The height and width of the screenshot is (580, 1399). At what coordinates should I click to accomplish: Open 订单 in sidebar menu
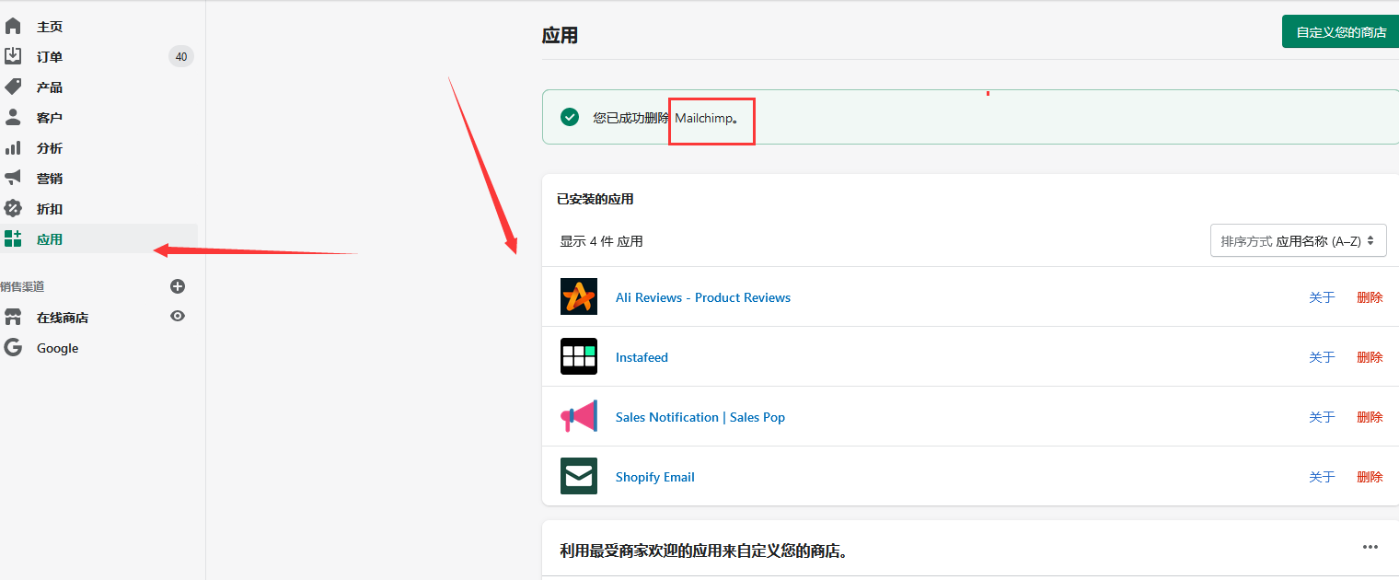(x=50, y=57)
